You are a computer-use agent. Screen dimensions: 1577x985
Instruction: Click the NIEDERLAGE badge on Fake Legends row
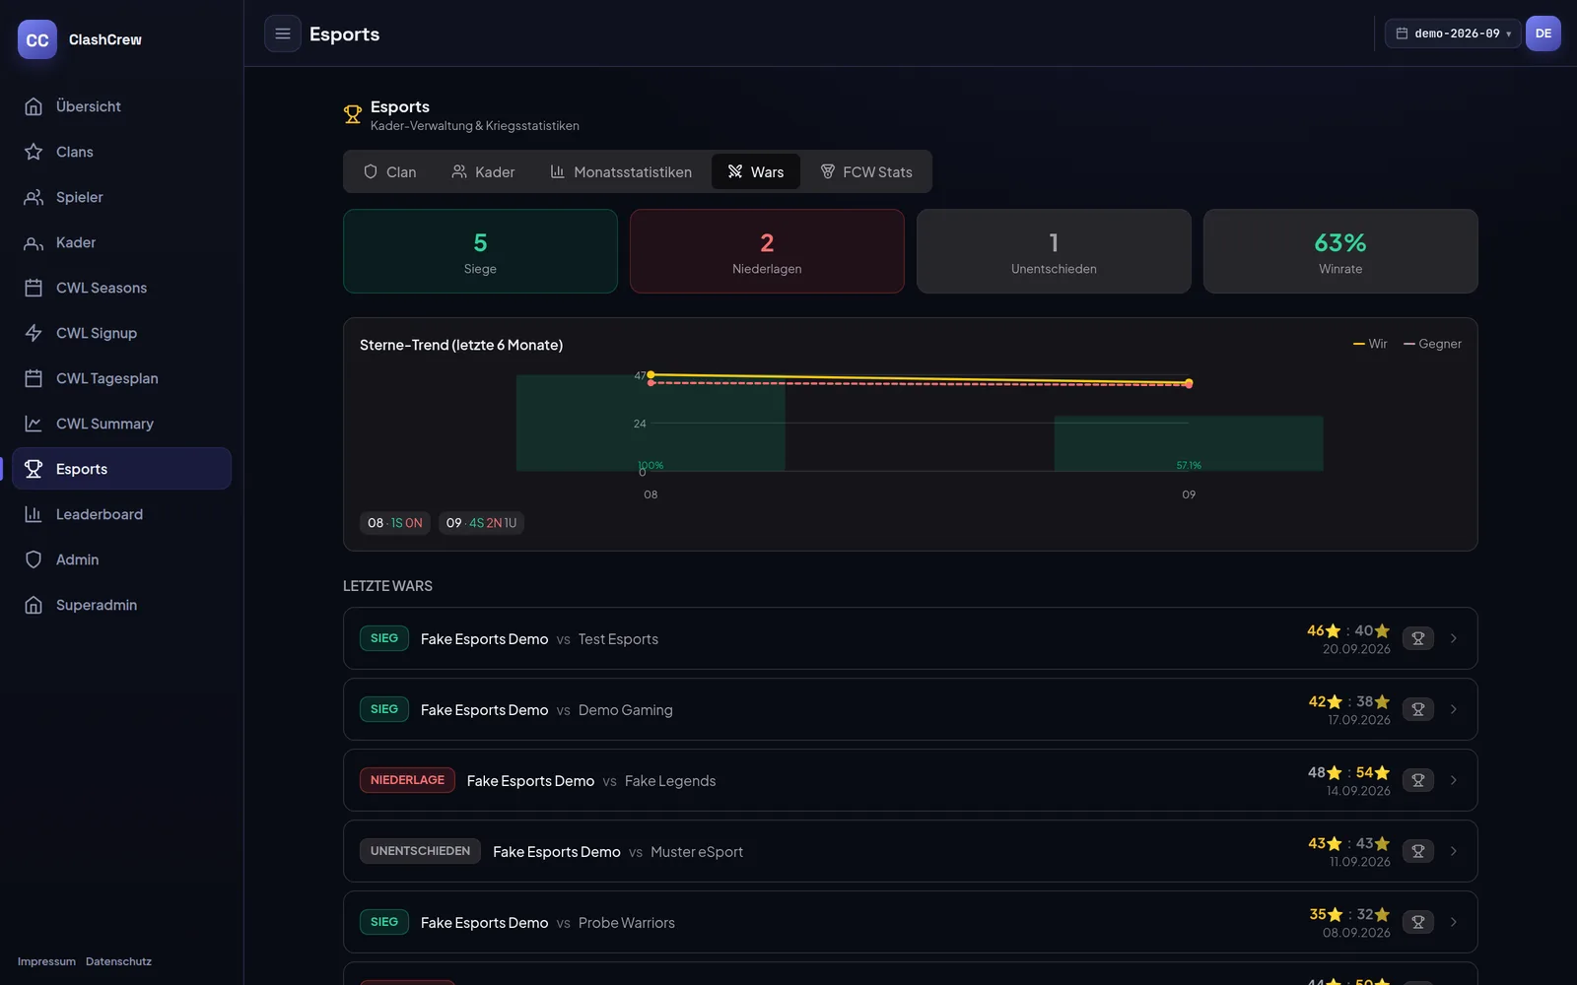pos(407,780)
